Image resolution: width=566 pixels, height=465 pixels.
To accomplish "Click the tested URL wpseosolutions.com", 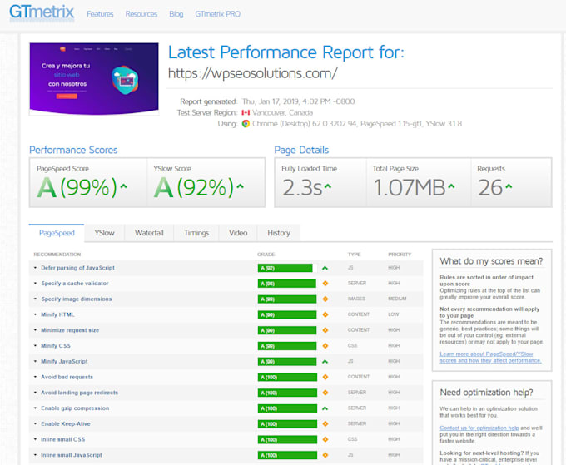I will (253, 73).
